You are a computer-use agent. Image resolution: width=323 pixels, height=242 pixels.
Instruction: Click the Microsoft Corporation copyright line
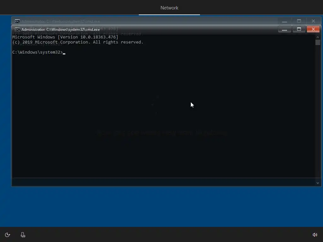click(x=78, y=42)
